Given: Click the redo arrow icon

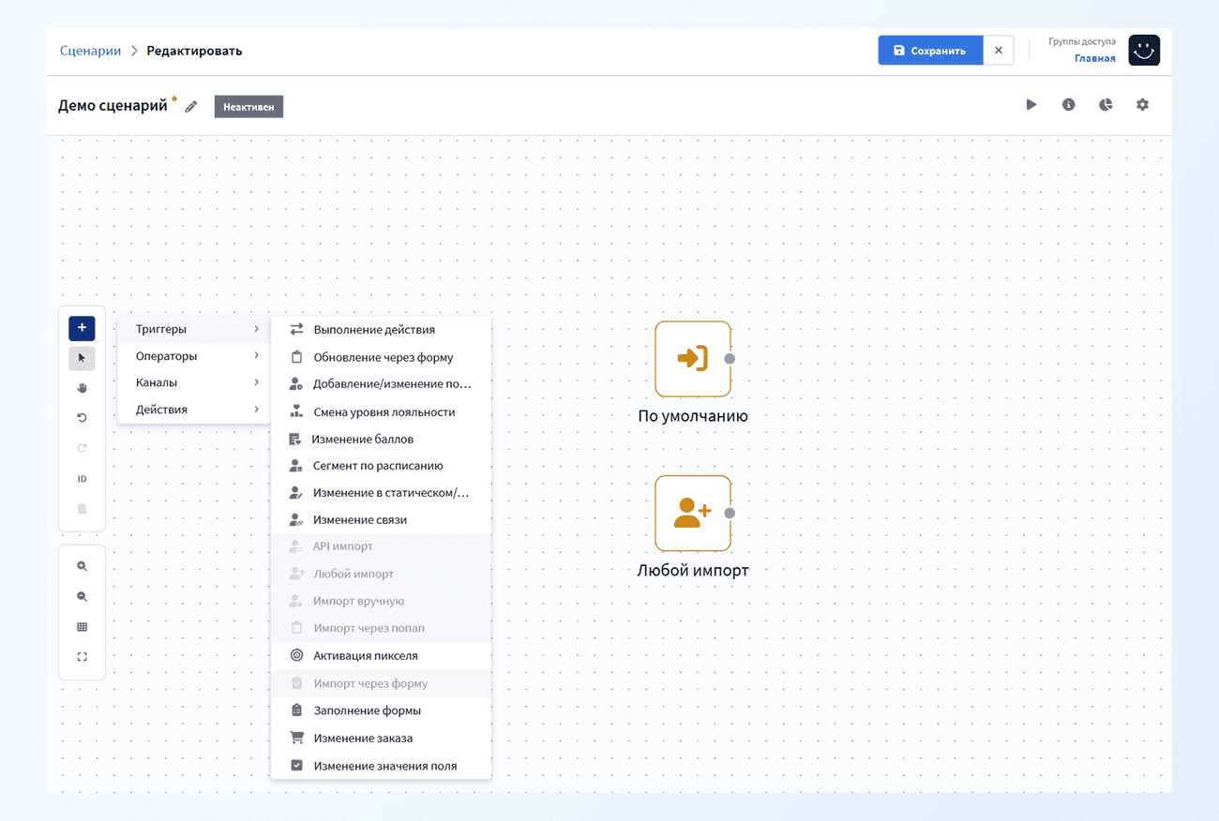Looking at the screenshot, I should coord(82,448).
